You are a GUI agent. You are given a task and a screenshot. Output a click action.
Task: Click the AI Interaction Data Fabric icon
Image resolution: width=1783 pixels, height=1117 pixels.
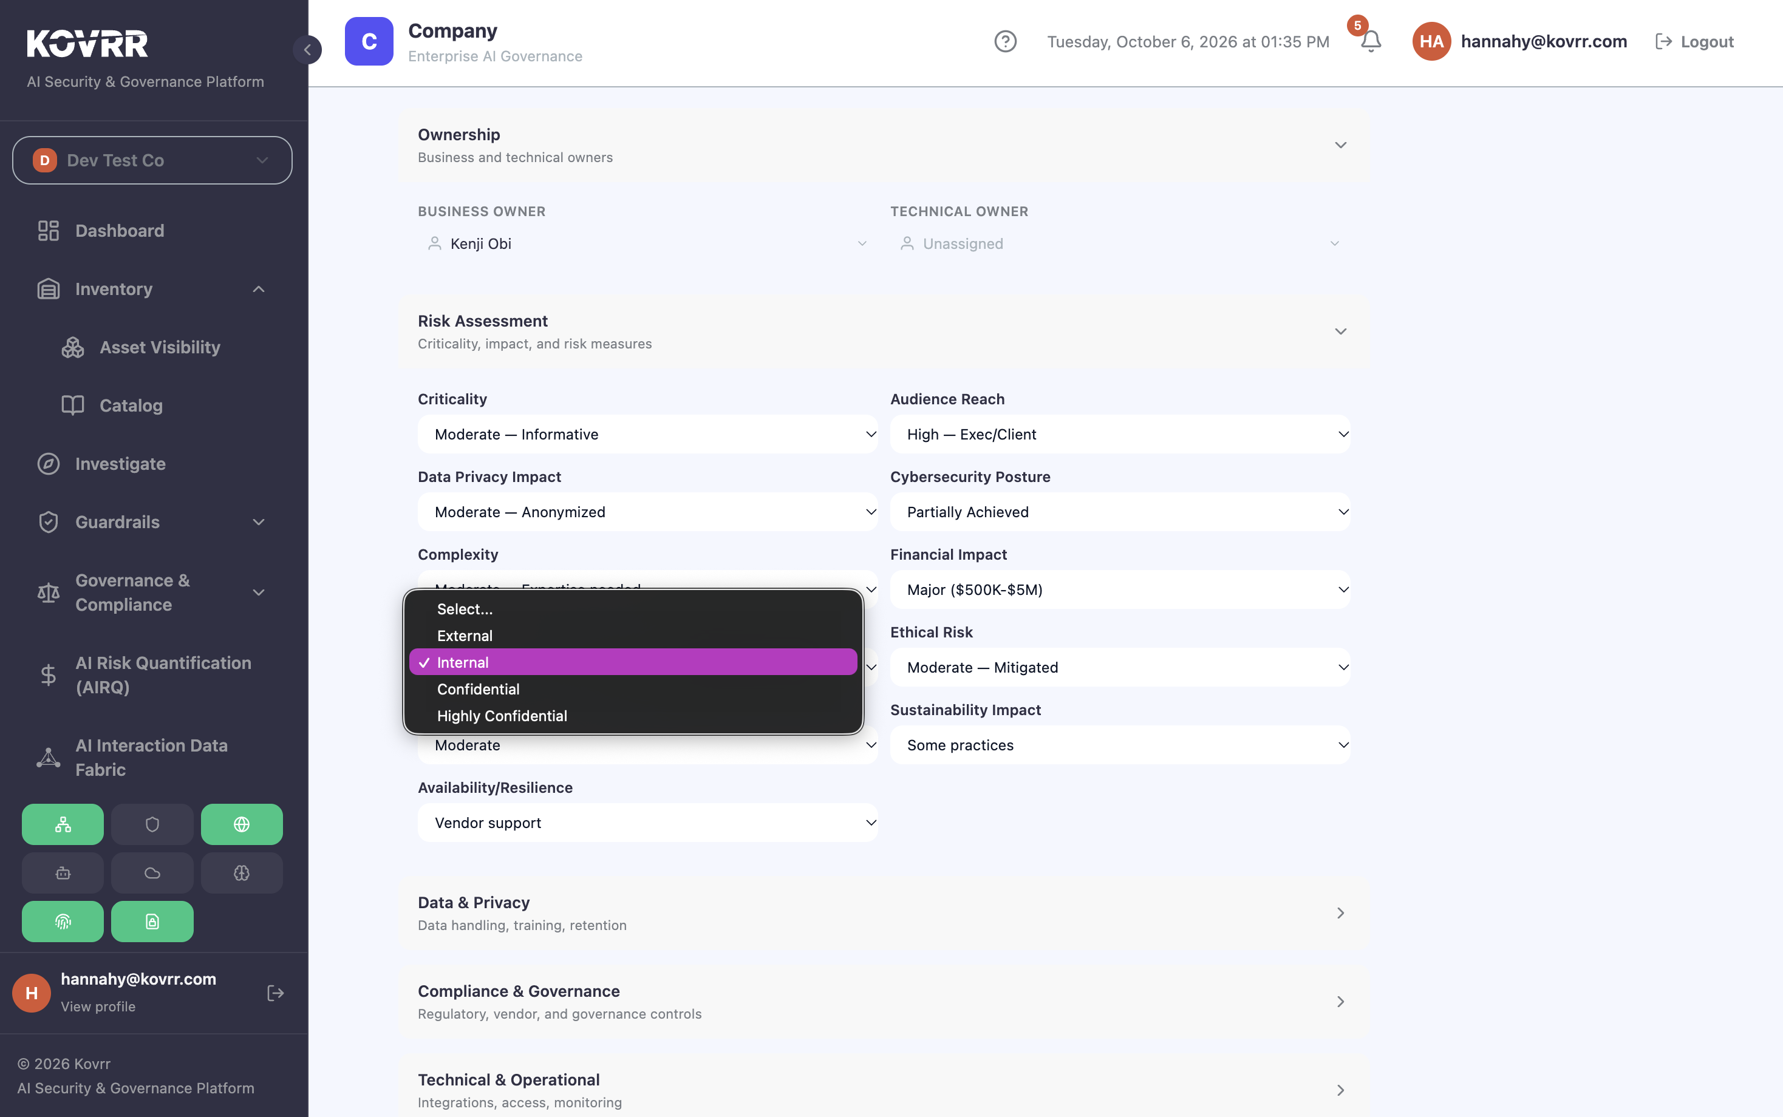click(49, 758)
